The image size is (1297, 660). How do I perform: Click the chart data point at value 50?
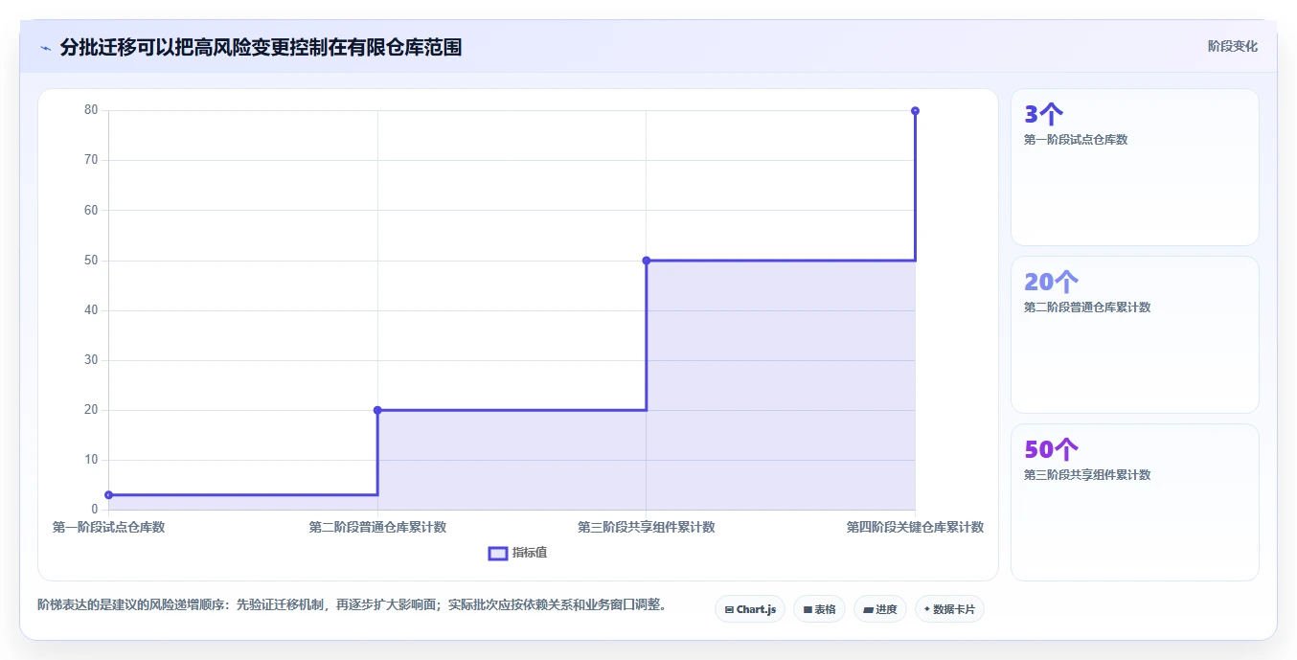click(647, 261)
